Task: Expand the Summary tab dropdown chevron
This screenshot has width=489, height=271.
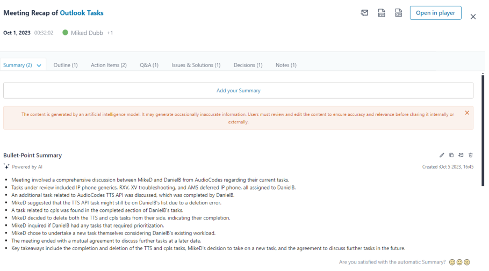Action: click(39, 65)
